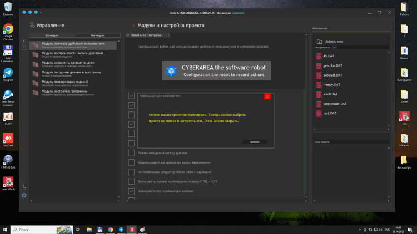Open the record user actions module
Image resolution: width=417 pixels, height=234 pixels.
point(73,44)
